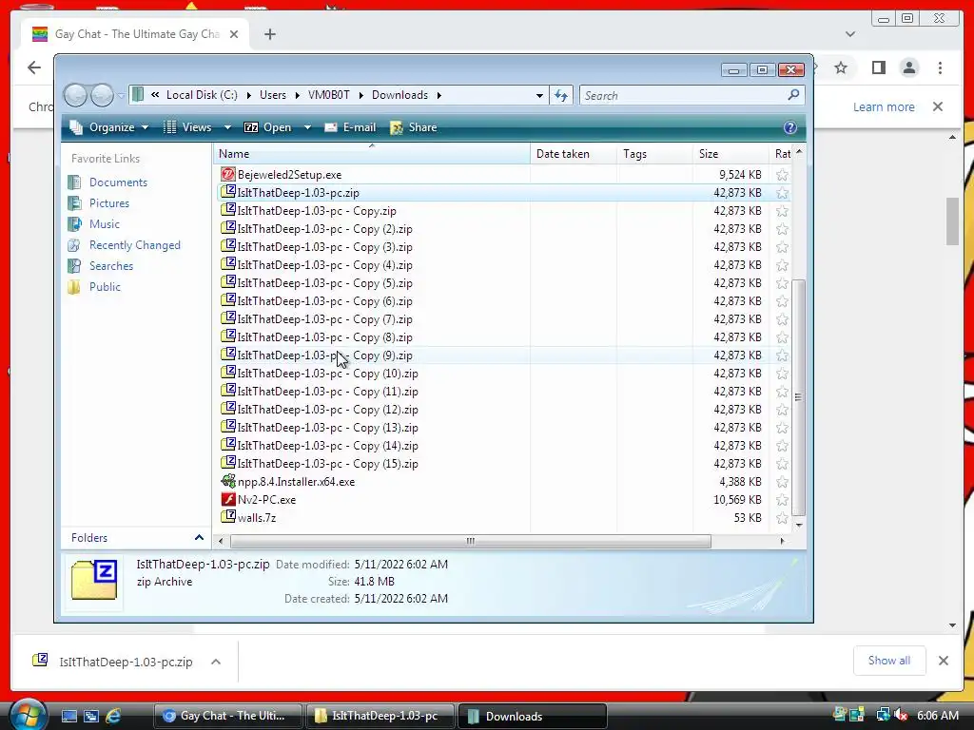Click the Date taken column header

coord(574,154)
